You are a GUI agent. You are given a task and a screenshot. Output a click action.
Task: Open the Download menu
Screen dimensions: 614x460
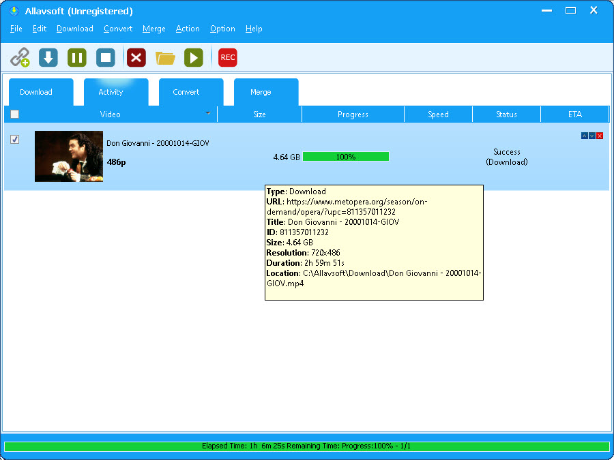pos(75,29)
